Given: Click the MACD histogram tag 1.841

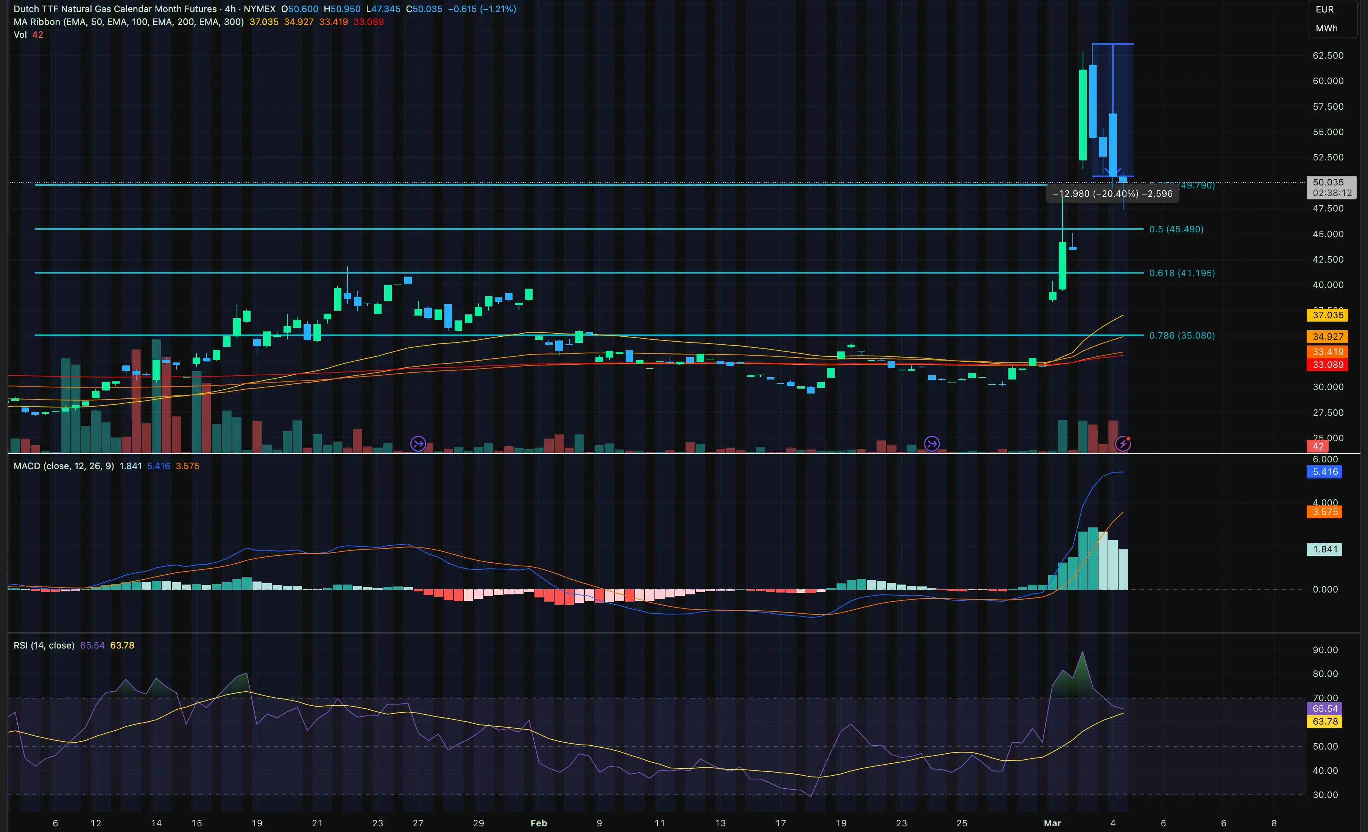Looking at the screenshot, I should pyautogui.click(x=1325, y=549).
